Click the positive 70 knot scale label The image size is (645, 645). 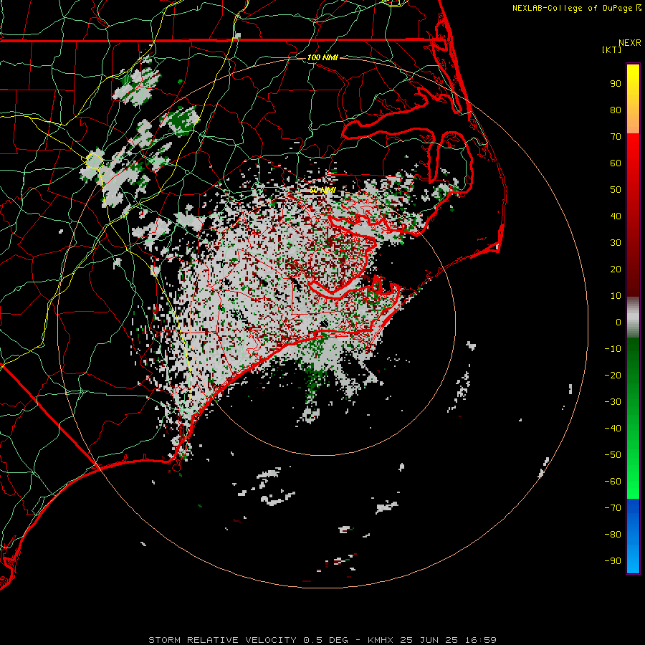tap(616, 137)
